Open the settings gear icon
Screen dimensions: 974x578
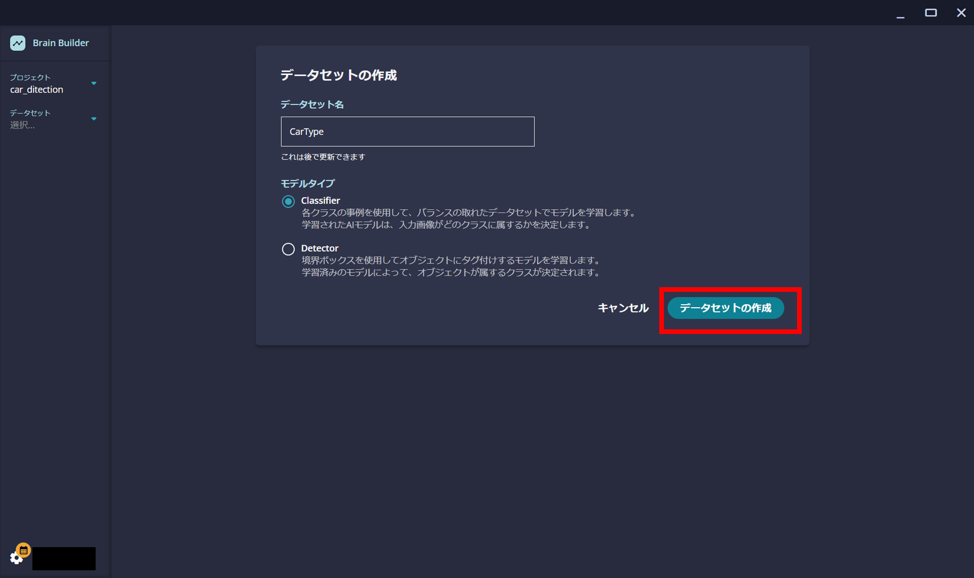tap(16, 558)
